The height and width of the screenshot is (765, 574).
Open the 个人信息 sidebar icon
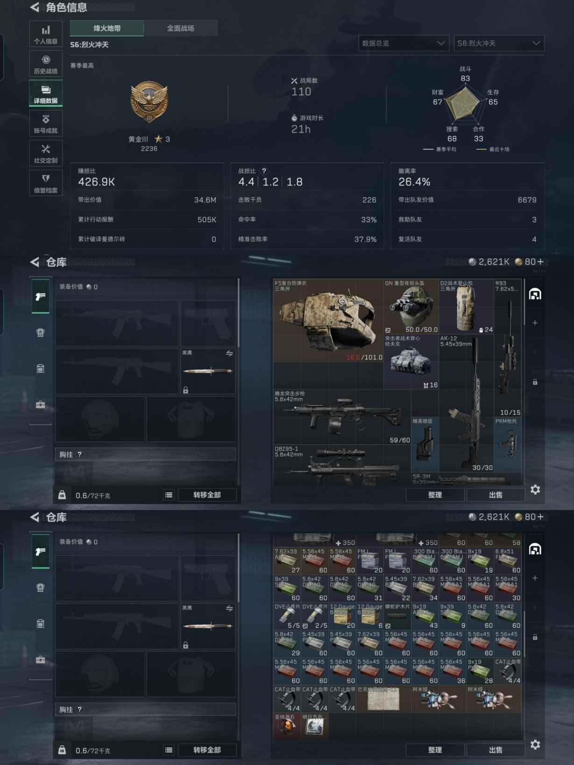tap(46, 34)
